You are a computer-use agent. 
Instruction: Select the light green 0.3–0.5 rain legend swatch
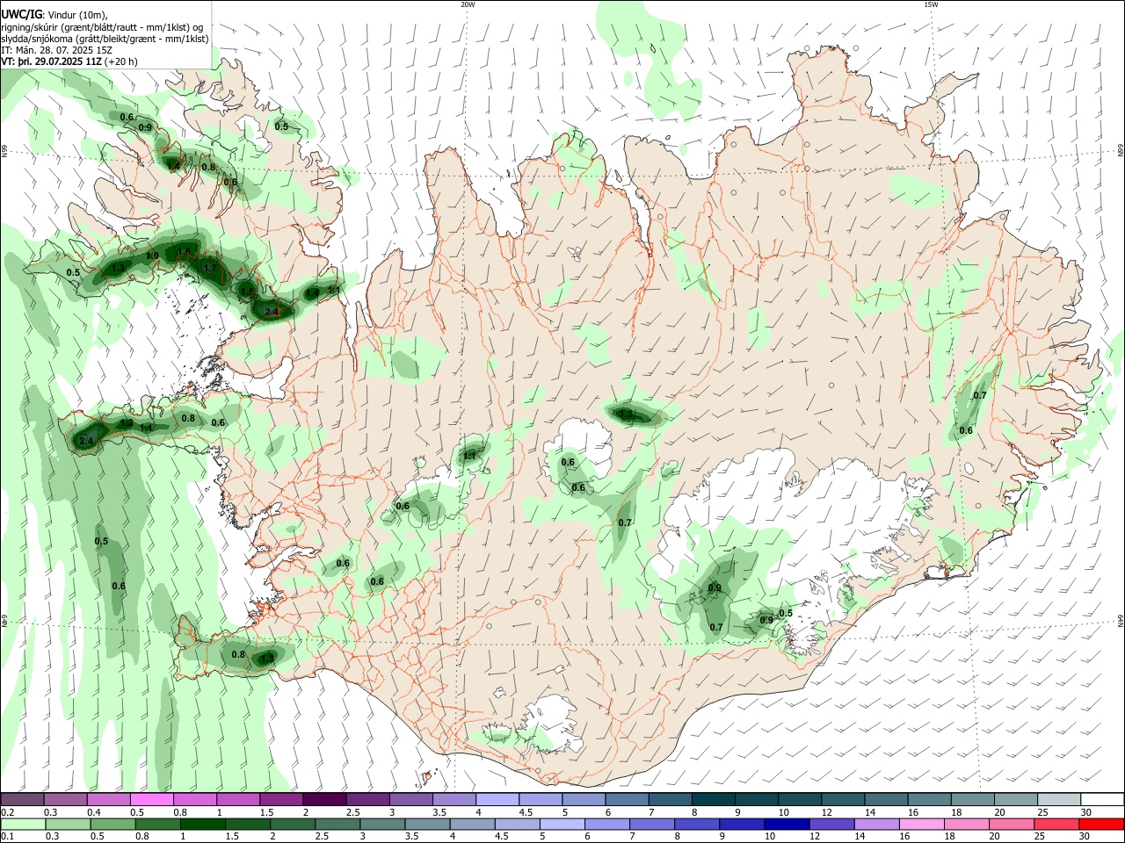[x=69, y=824]
